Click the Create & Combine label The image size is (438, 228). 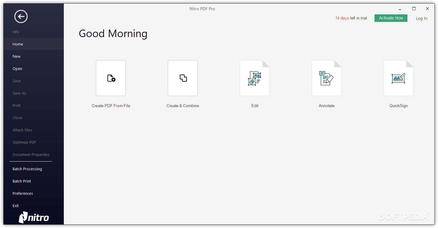pos(183,106)
